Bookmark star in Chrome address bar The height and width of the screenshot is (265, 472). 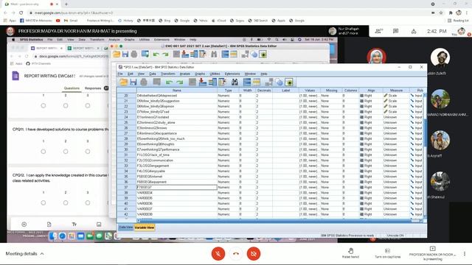(441, 13)
